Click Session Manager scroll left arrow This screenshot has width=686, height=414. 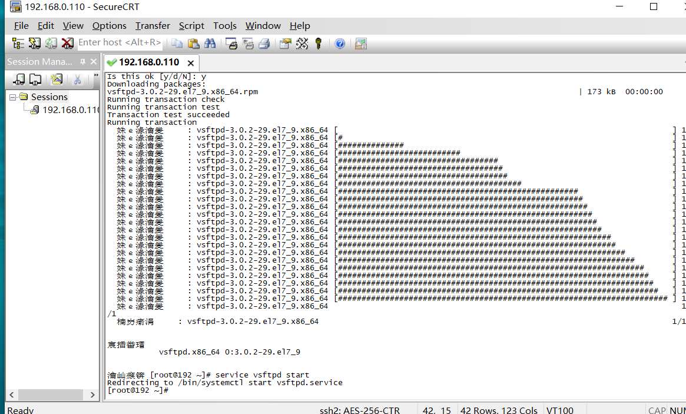(12, 395)
